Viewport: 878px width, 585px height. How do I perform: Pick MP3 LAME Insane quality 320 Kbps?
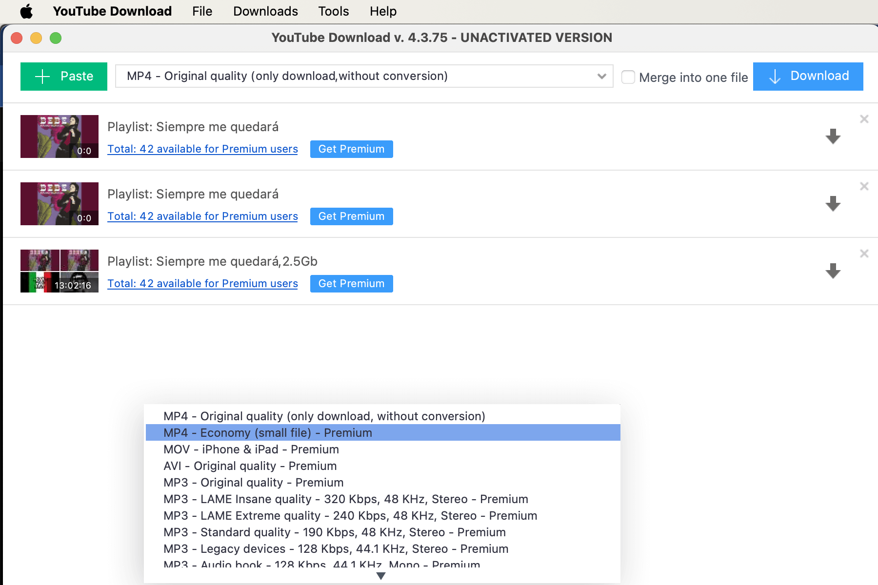click(x=345, y=499)
